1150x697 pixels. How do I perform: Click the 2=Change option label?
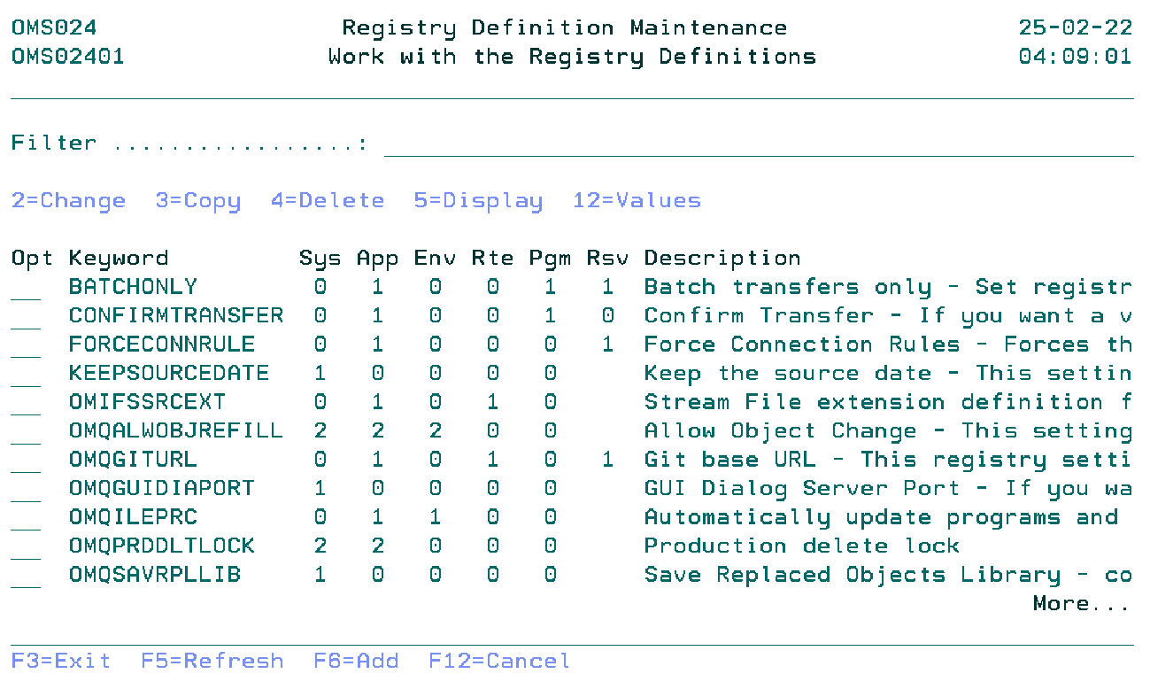[68, 201]
